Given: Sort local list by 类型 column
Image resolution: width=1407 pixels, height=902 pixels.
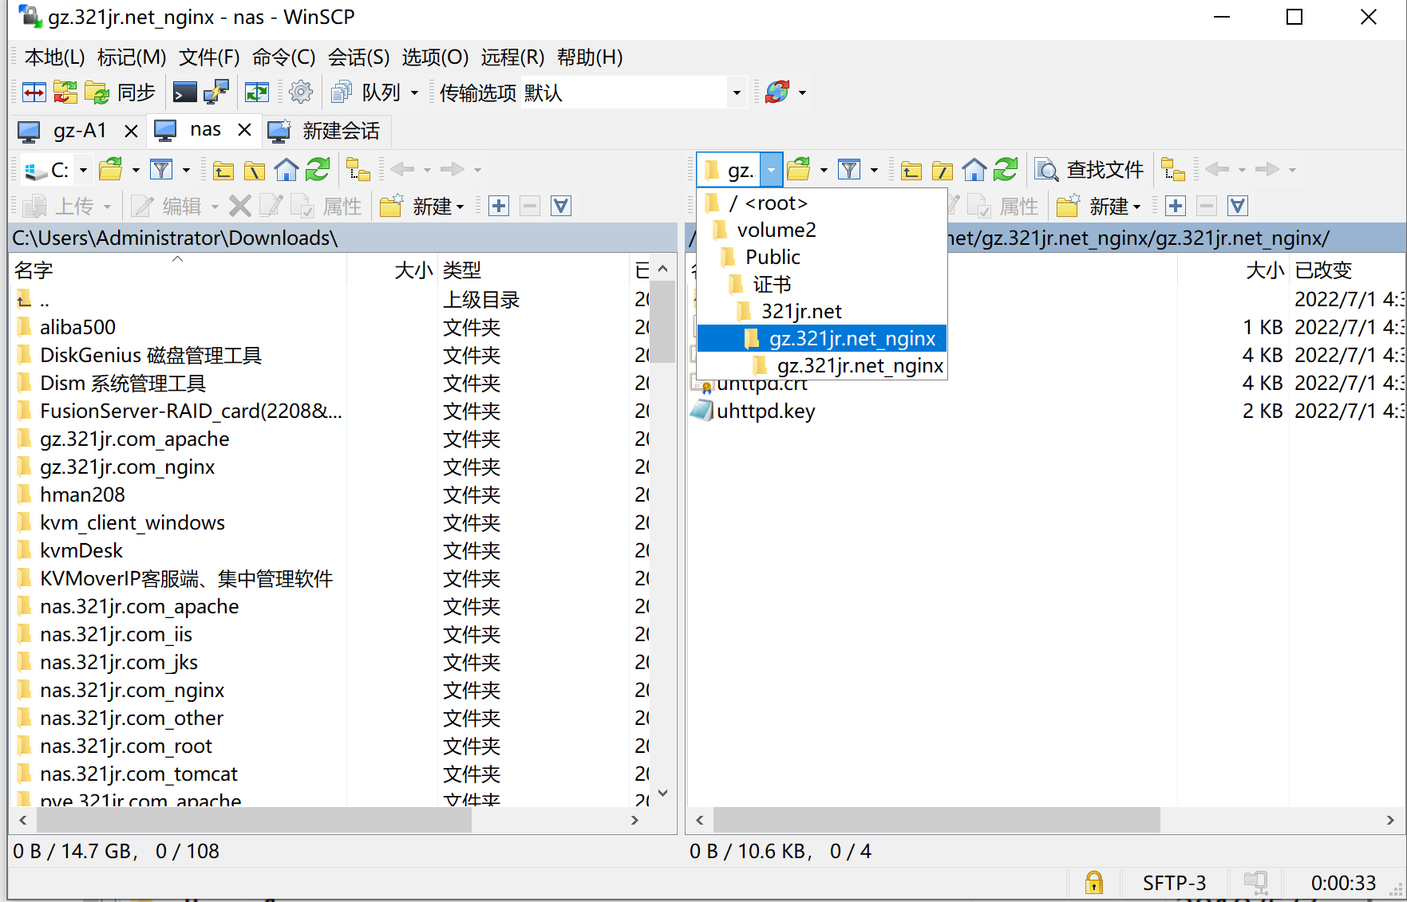Looking at the screenshot, I should (534, 270).
